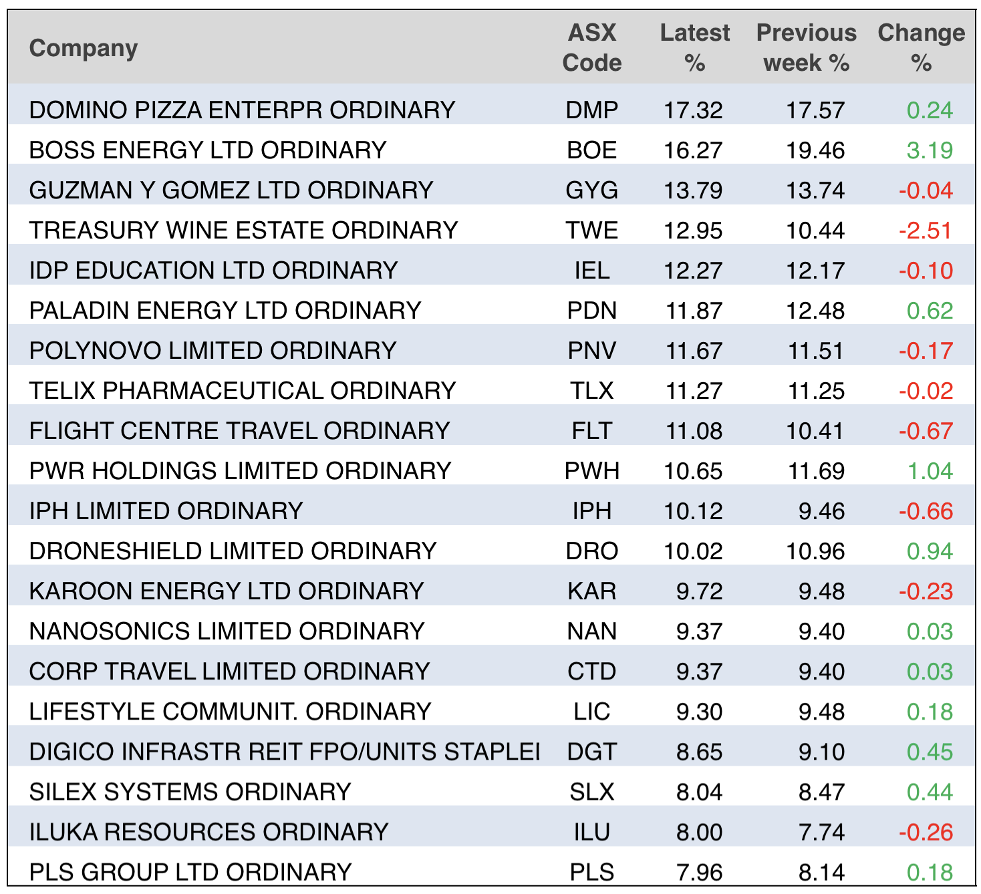Viewport: 981px width, 894px height.
Task: Click Flight Centre's latest value 11.08
Action: point(694,431)
